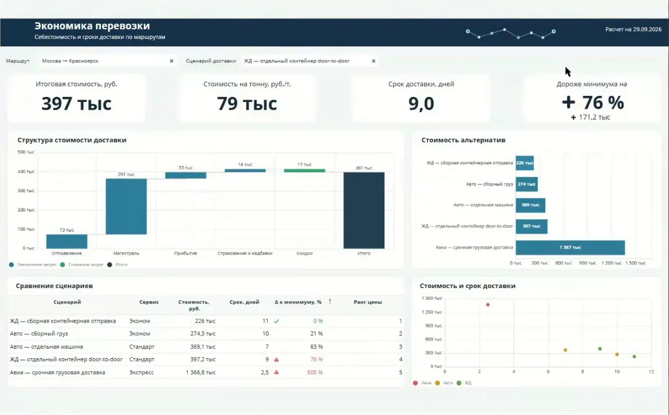Click the Δ к минимуму, % column header

tap(298, 302)
